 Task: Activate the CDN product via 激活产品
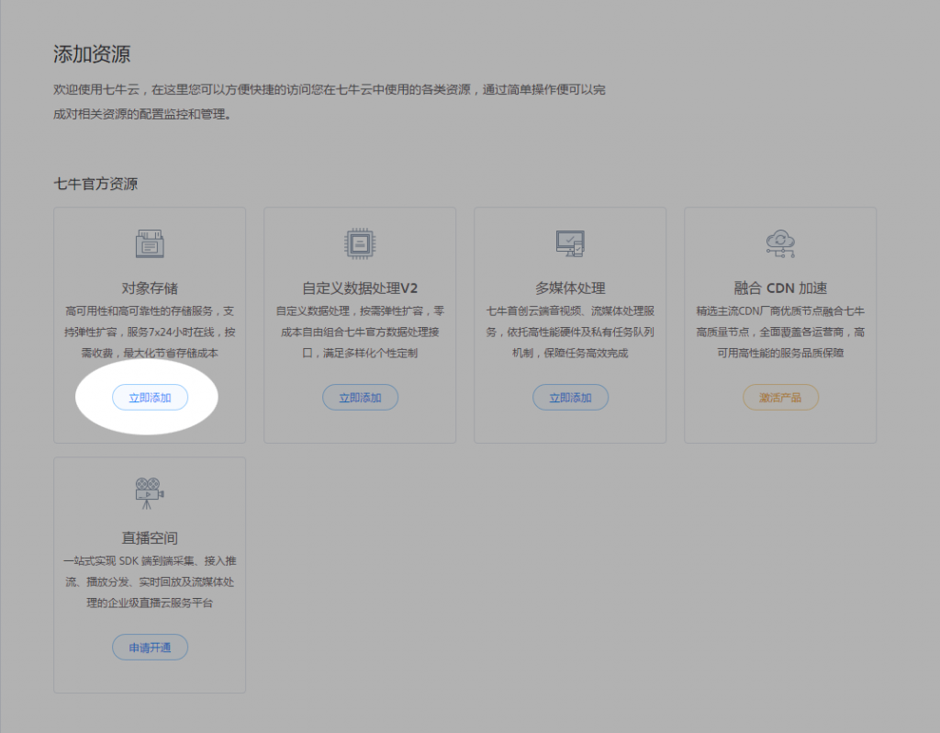(x=780, y=398)
